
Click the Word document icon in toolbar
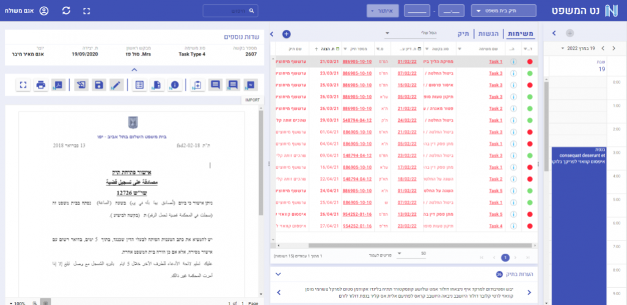(x=251, y=85)
